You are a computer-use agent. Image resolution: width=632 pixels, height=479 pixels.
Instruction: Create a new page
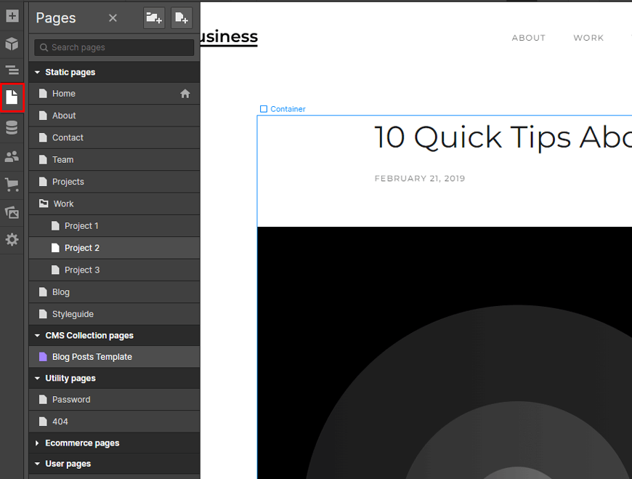point(182,17)
